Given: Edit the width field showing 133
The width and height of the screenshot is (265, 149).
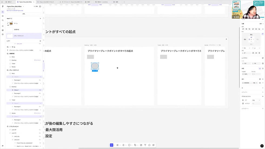Looking at the screenshot, I should [x=246, y=63].
